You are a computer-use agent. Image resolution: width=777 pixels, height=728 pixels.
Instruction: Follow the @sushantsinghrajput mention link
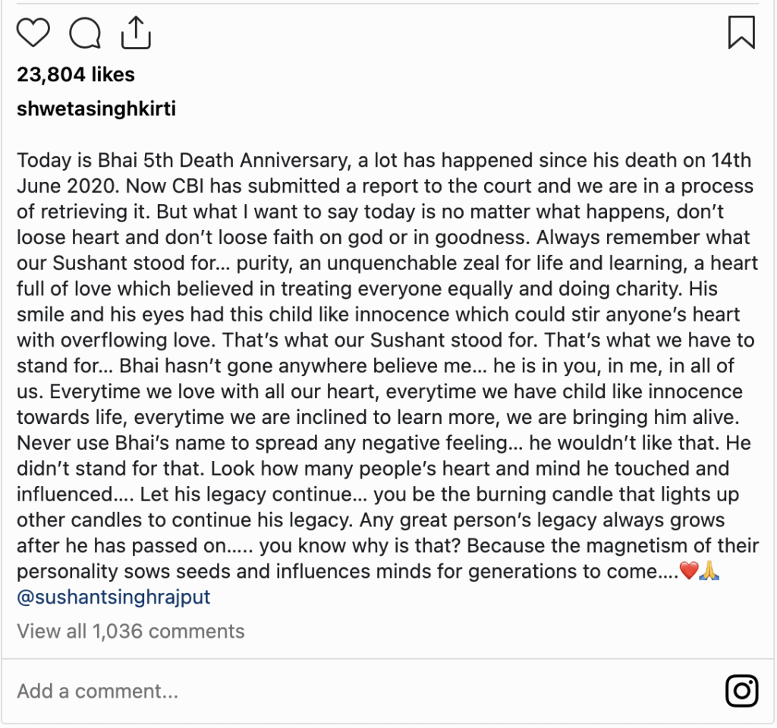pos(114,598)
